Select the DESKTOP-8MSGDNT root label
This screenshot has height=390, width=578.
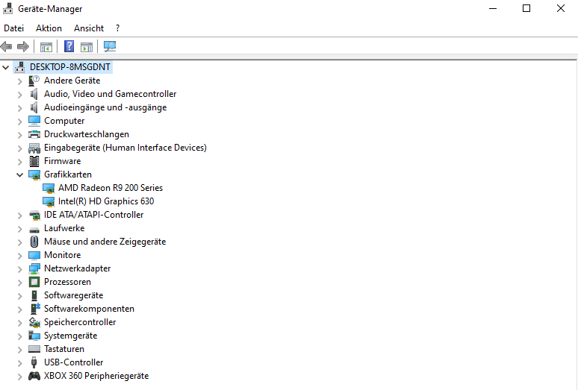tap(70, 67)
